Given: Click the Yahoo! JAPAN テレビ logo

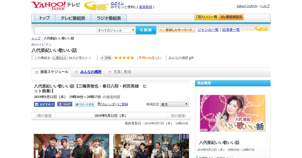Looking at the screenshot, I should [x=56, y=6].
